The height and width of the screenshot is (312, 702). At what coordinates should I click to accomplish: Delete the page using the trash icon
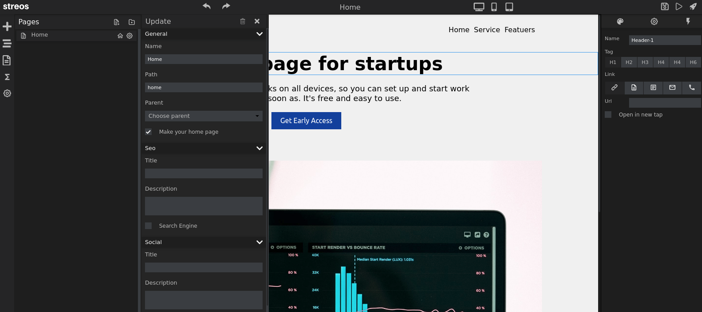tap(243, 21)
